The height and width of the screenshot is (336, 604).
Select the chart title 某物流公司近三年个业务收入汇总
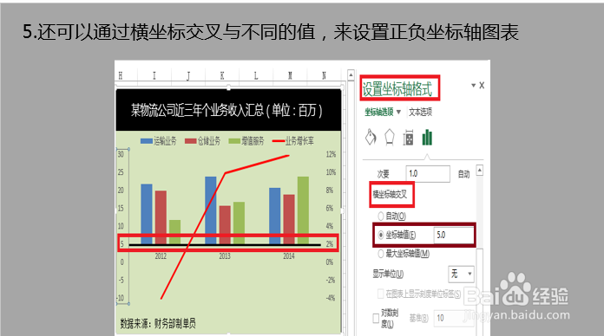pyautogui.click(x=226, y=110)
